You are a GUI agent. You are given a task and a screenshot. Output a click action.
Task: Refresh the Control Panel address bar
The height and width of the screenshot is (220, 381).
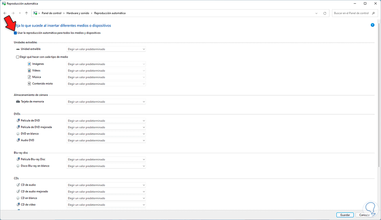click(325, 13)
